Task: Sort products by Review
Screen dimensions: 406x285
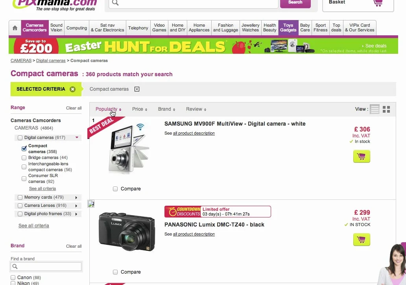Action: coord(196,109)
